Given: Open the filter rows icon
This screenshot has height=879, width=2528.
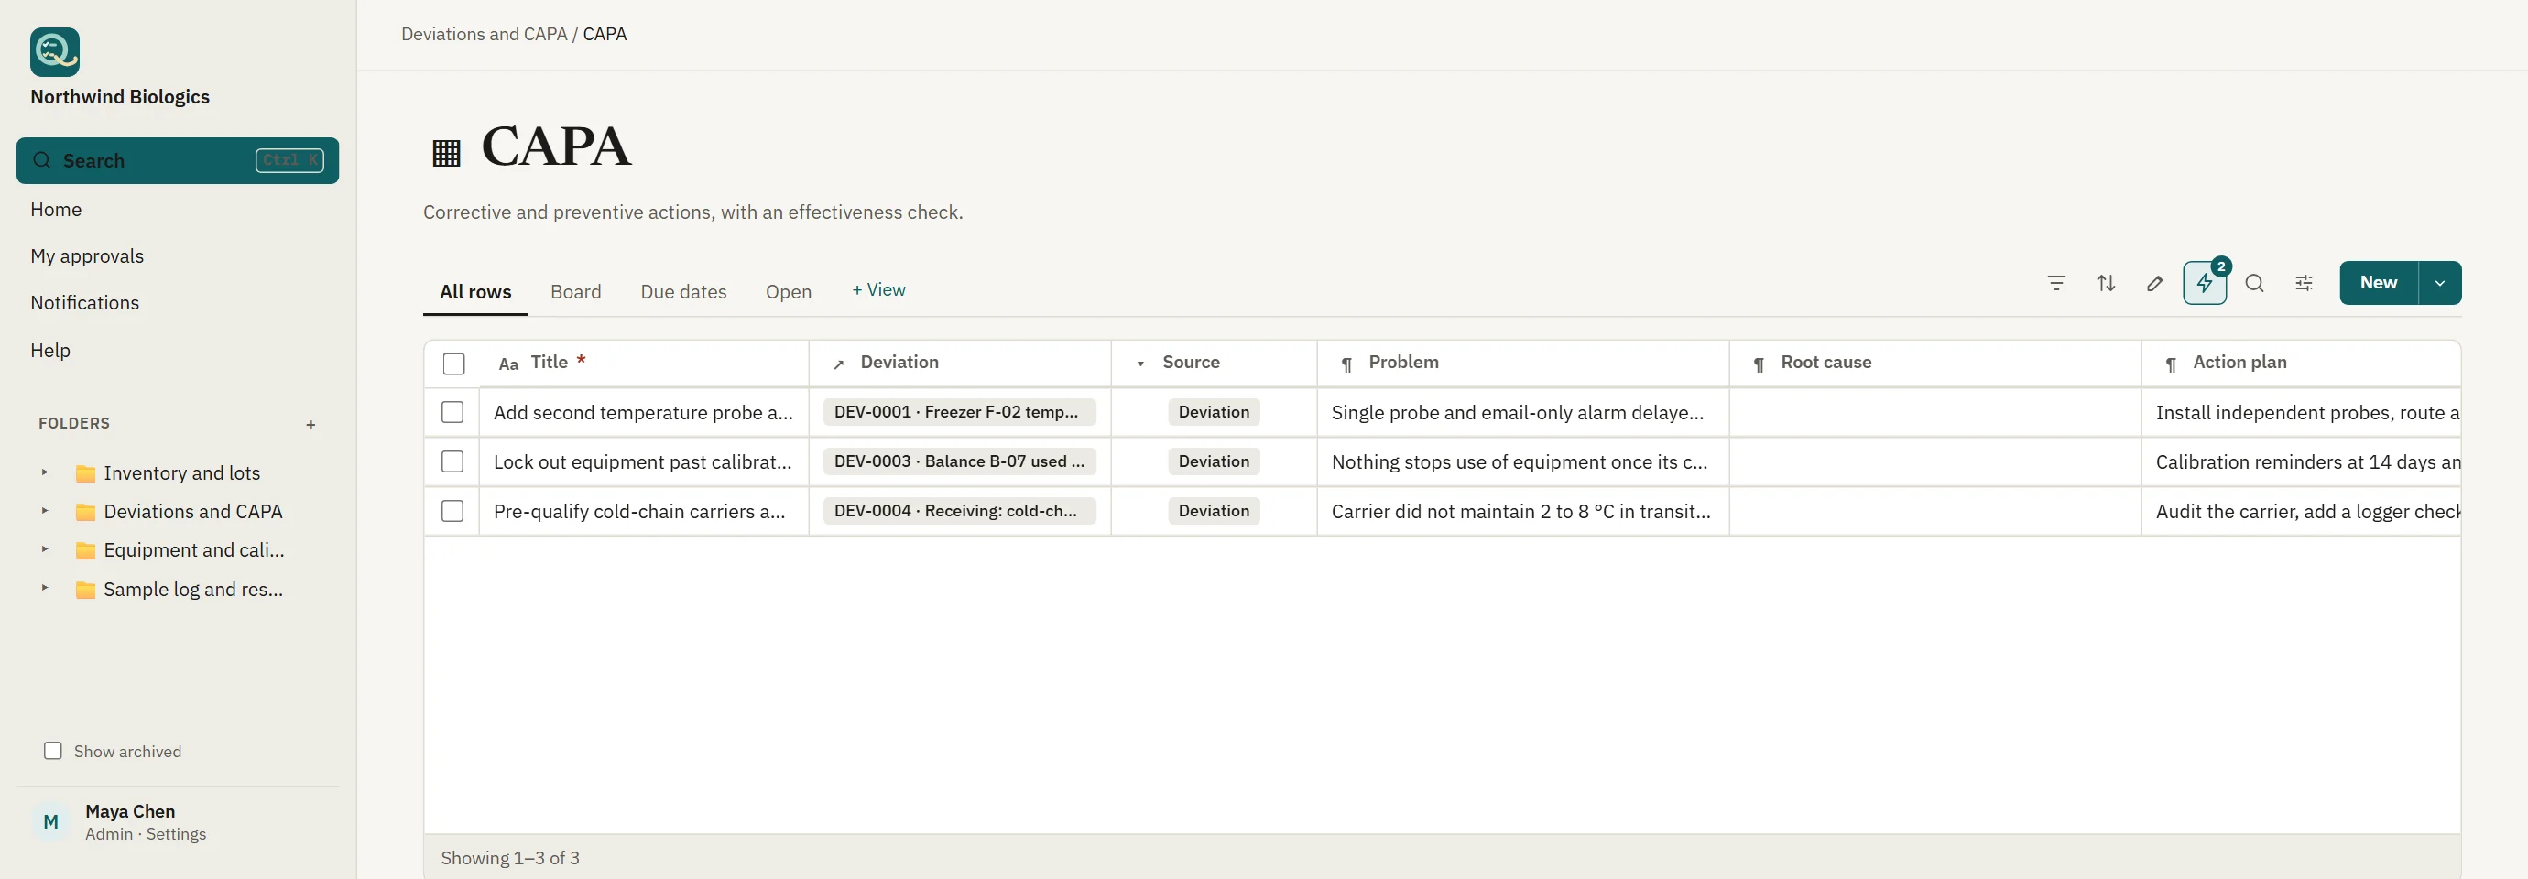Looking at the screenshot, I should pos(2057,284).
